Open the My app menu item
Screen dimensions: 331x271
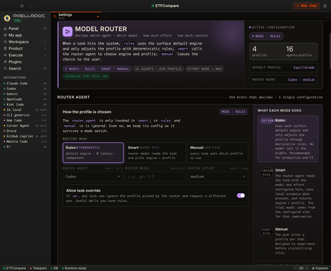tap(25, 35)
